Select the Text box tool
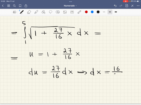 [72, 12]
